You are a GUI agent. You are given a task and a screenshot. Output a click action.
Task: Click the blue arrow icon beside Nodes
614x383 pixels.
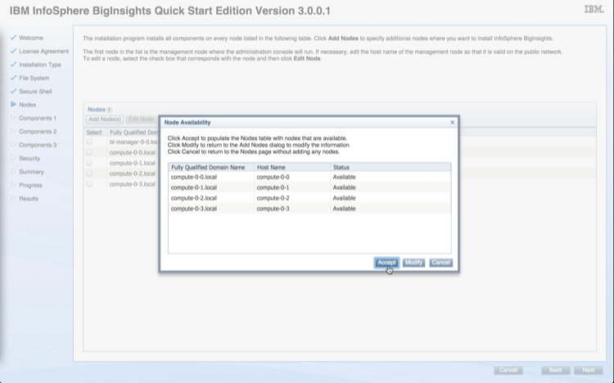click(x=14, y=104)
